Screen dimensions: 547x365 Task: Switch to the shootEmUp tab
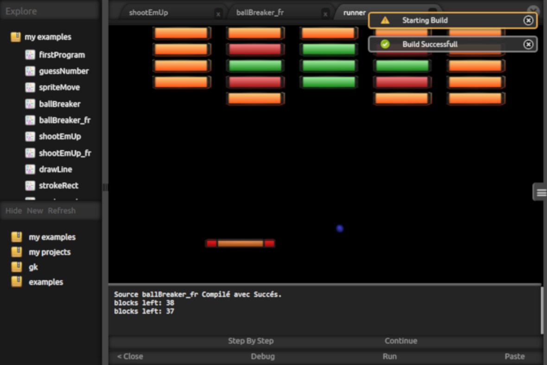click(149, 13)
